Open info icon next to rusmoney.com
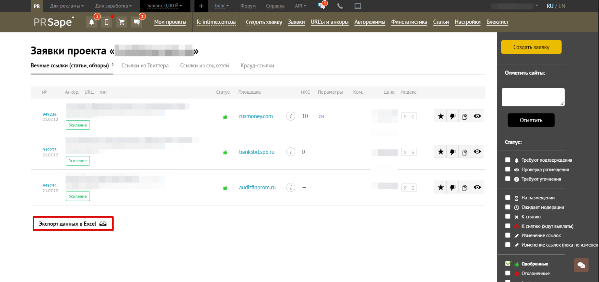 291,116
